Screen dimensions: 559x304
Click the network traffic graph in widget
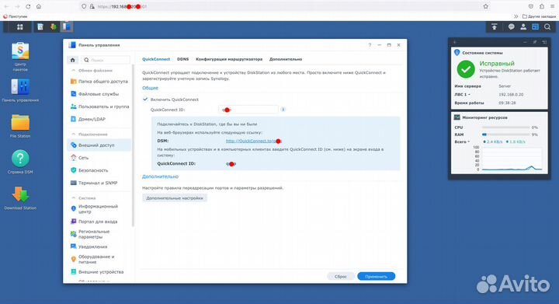(x=511, y=158)
